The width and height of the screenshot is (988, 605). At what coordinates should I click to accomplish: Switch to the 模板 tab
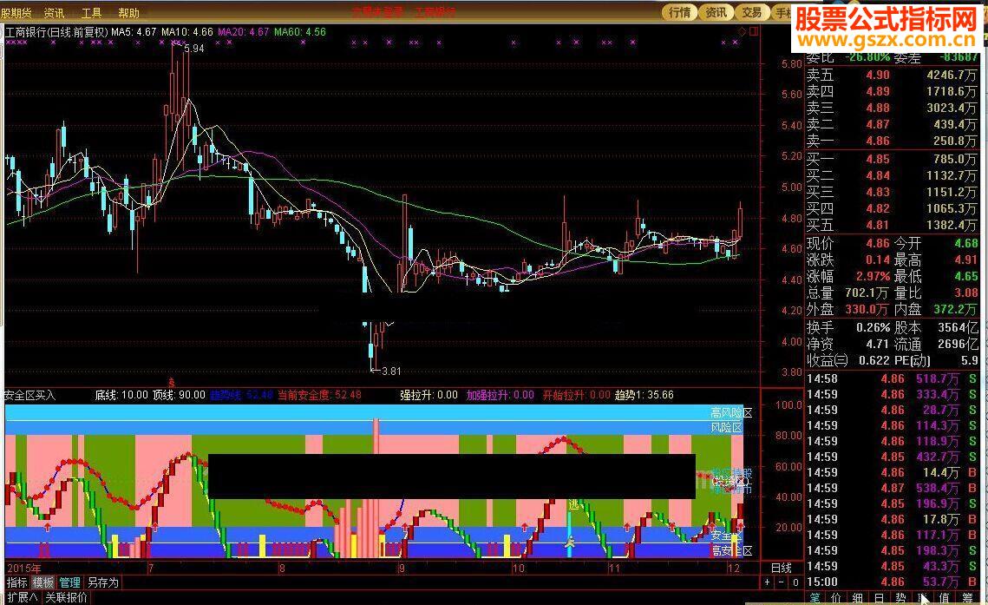43,582
